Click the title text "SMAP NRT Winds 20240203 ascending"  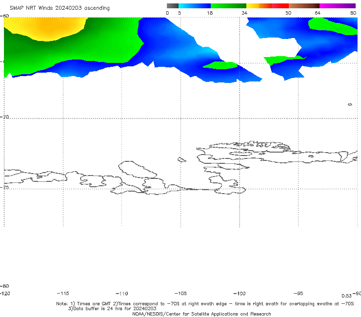60,8
